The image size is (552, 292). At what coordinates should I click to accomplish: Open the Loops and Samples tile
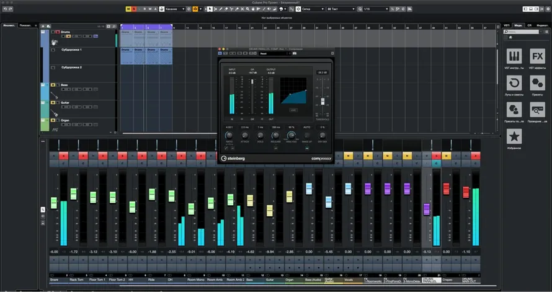[514, 83]
